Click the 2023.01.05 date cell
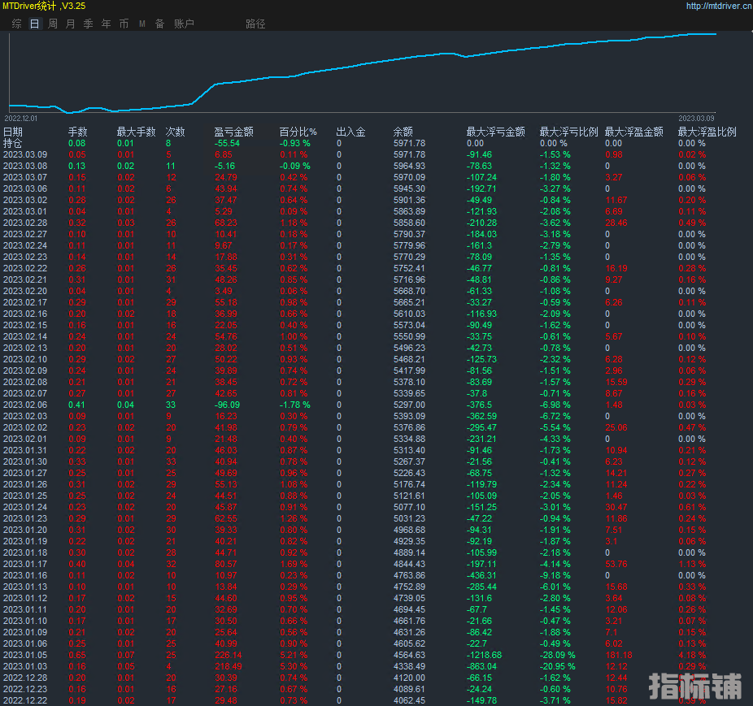753x706 pixels. click(25, 655)
